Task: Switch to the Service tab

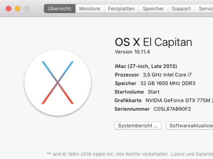Action: (205, 9)
